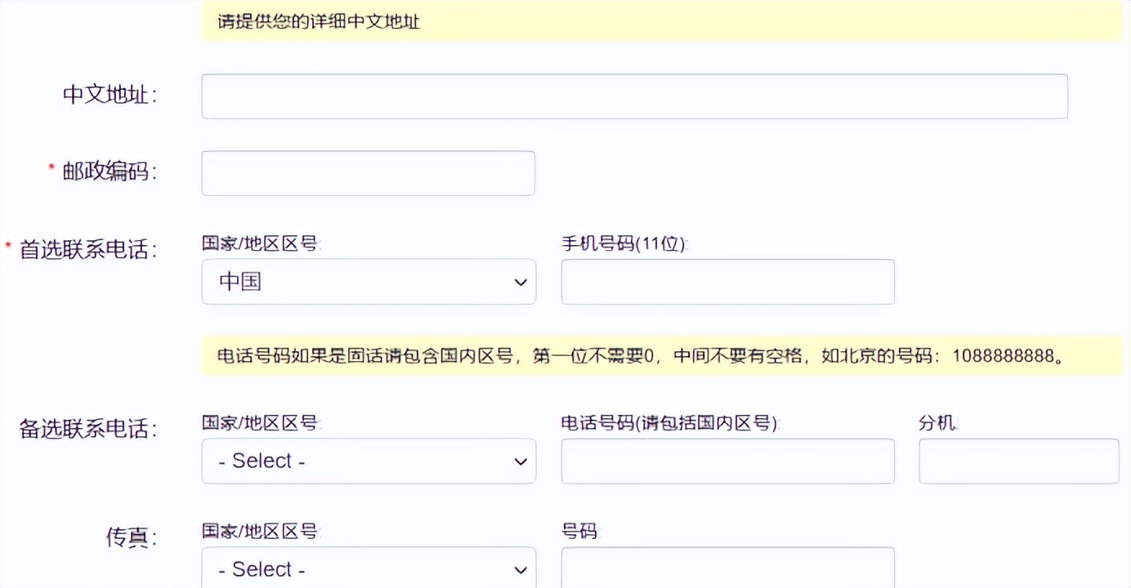The image size is (1131, 588).
Task: Open the 传真 country/region code selector
Action: (368, 568)
